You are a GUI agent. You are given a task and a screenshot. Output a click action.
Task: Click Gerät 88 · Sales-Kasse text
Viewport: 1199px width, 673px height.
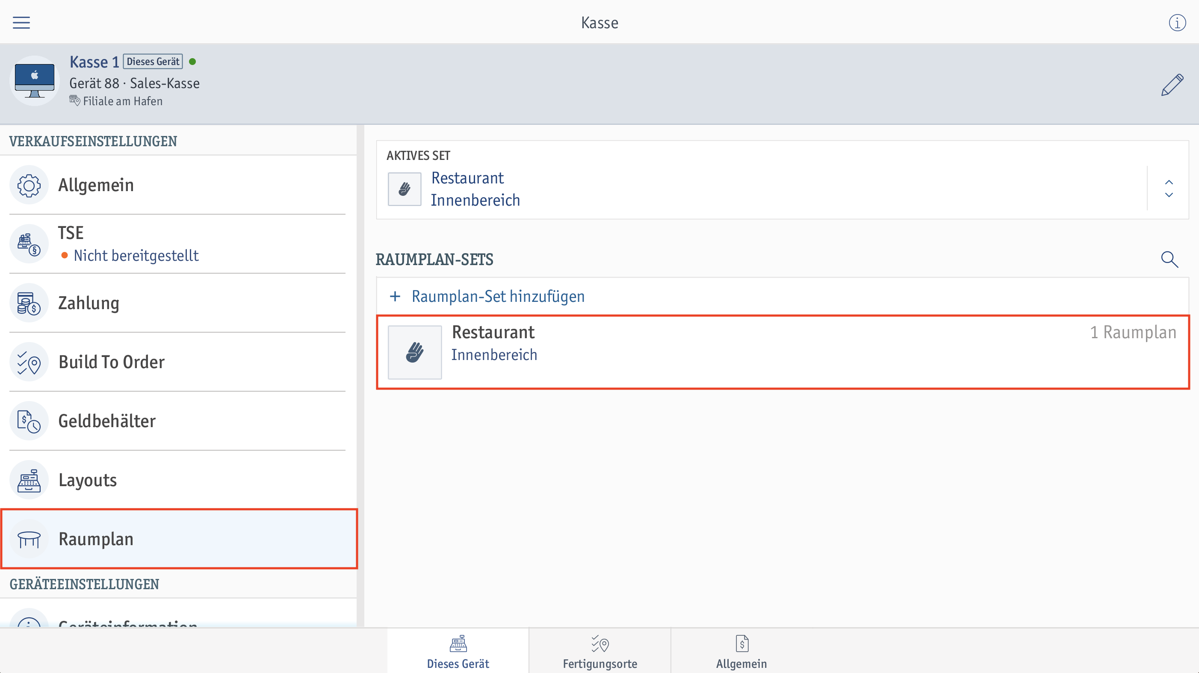point(135,83)
